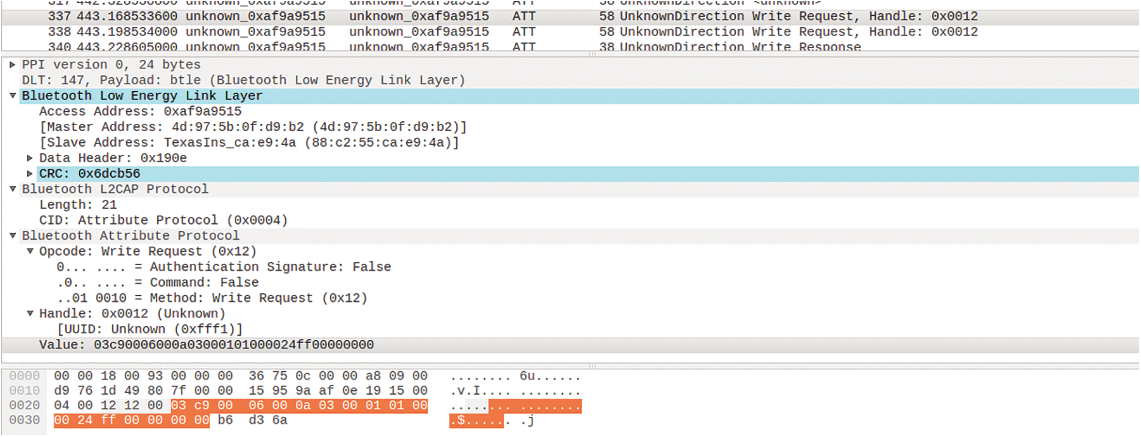Viewport: 1141px width, 437px height.
Task: Select the Access Address 0xaf9a9515 field
Action: (140, 111)
